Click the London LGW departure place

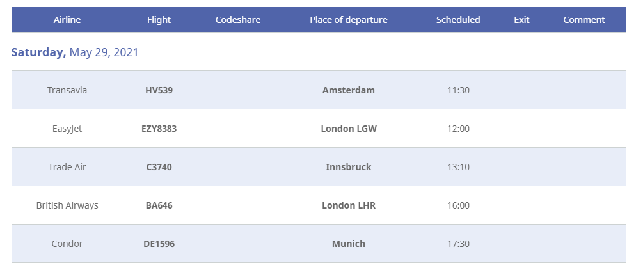click(x=349, y=129)
